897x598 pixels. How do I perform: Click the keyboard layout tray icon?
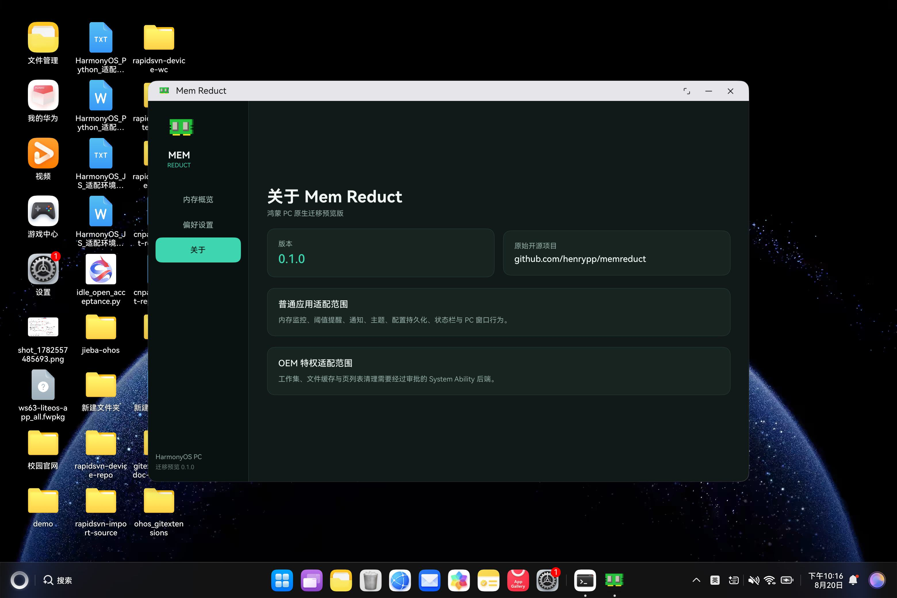pyautogui.click(x=733, y=580)
